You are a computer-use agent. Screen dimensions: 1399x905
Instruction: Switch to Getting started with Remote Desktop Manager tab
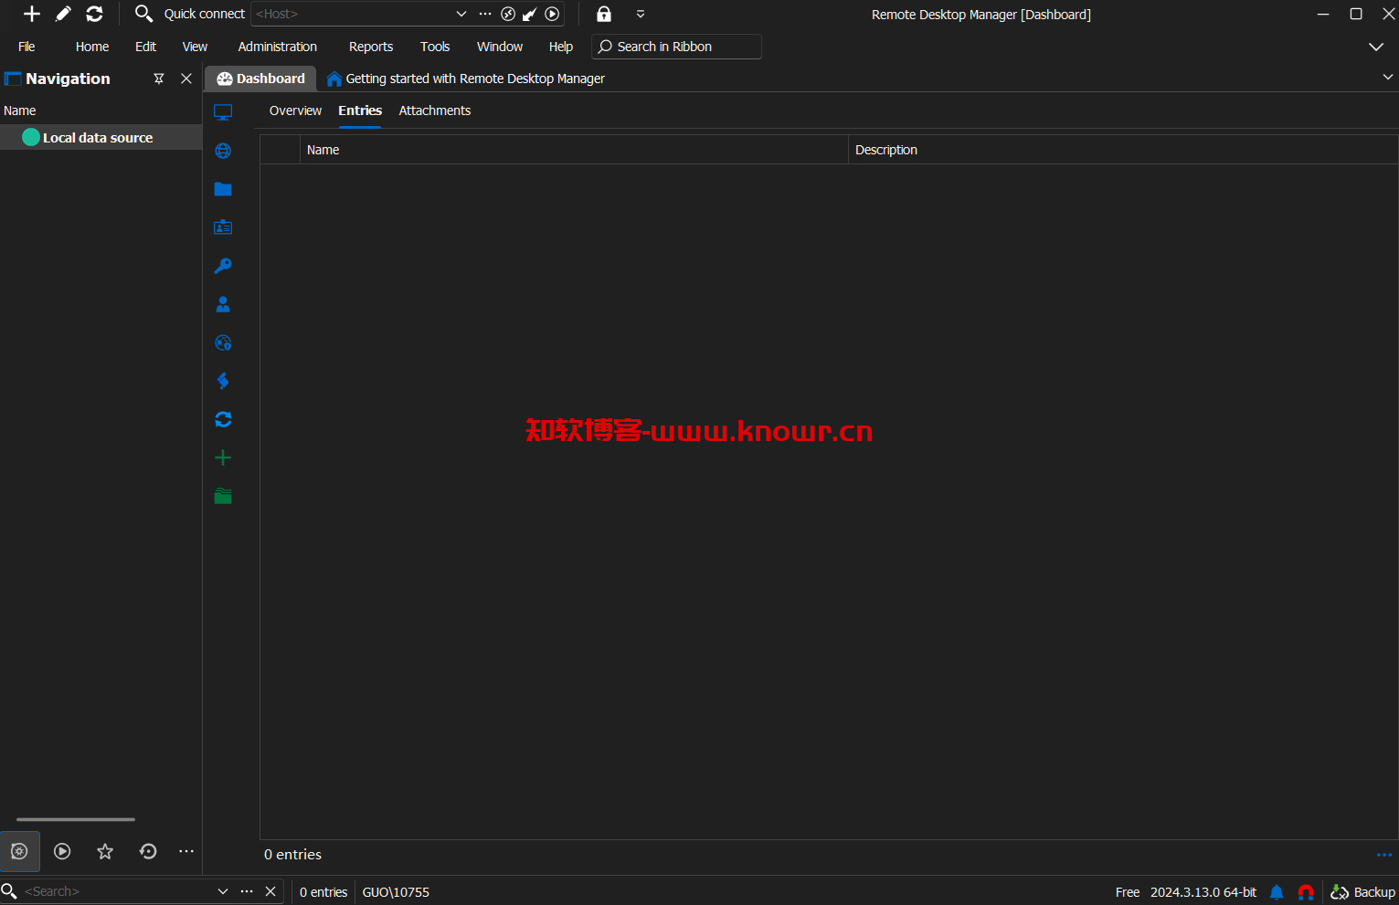(x=466, y=79)
